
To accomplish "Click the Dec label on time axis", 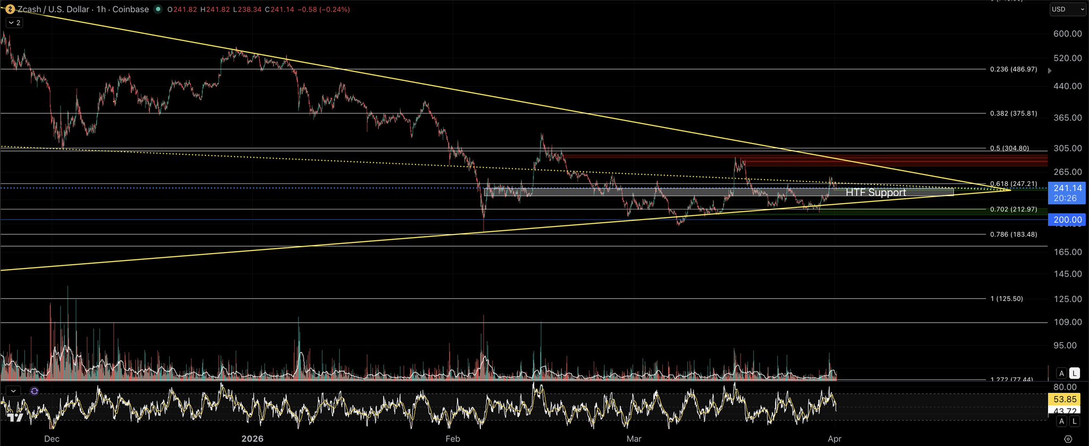I will [52, 439].
